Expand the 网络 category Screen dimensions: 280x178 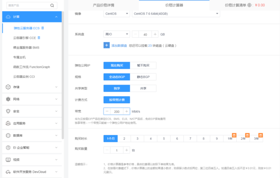[56, 99]
